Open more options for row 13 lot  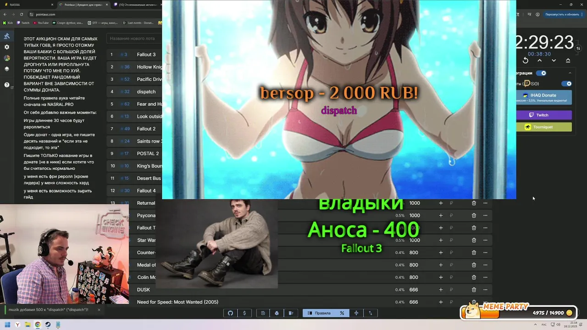(485, 203)
